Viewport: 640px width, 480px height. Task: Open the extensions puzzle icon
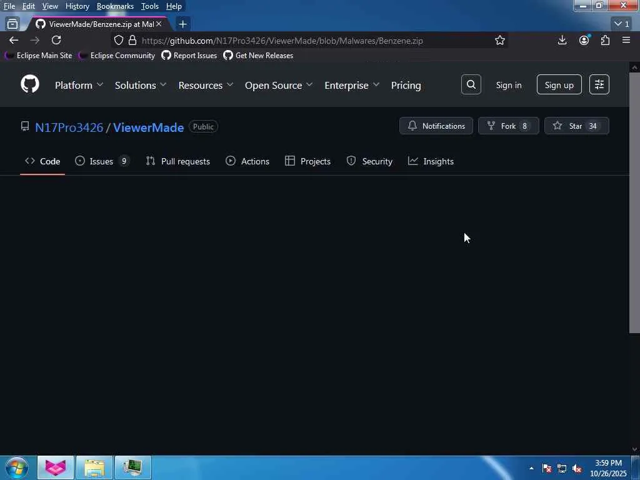click(605, 40)
